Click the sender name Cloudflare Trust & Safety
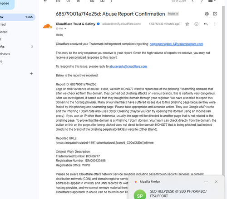The height and width of the screenshot is (199, 227). click(75, 24)
